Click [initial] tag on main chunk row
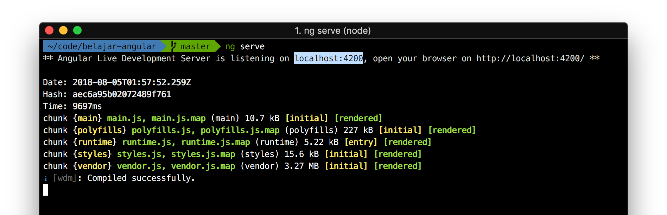The width and height of the screenshot is (667, 215). pyautogui.click(x=306, y=118)
